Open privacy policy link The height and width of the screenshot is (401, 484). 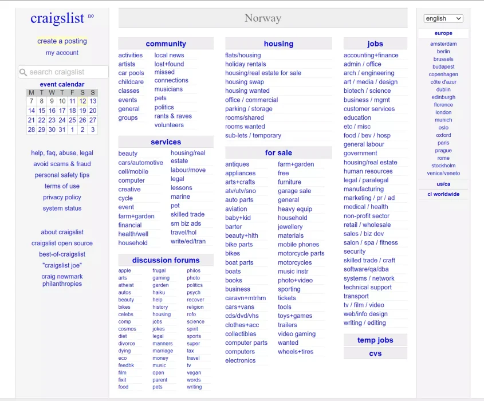pyautogui.click(x=62, y=198)
